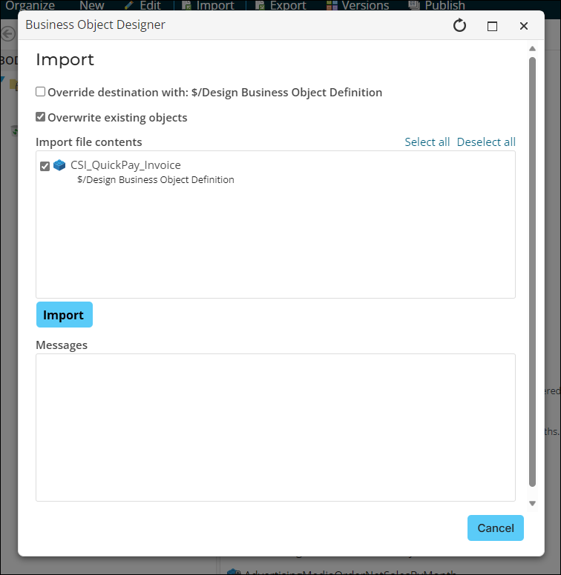
Task: Click the pencil Edit icon in the toolbar
Action: pyautogui.click(x=129, y=5)
